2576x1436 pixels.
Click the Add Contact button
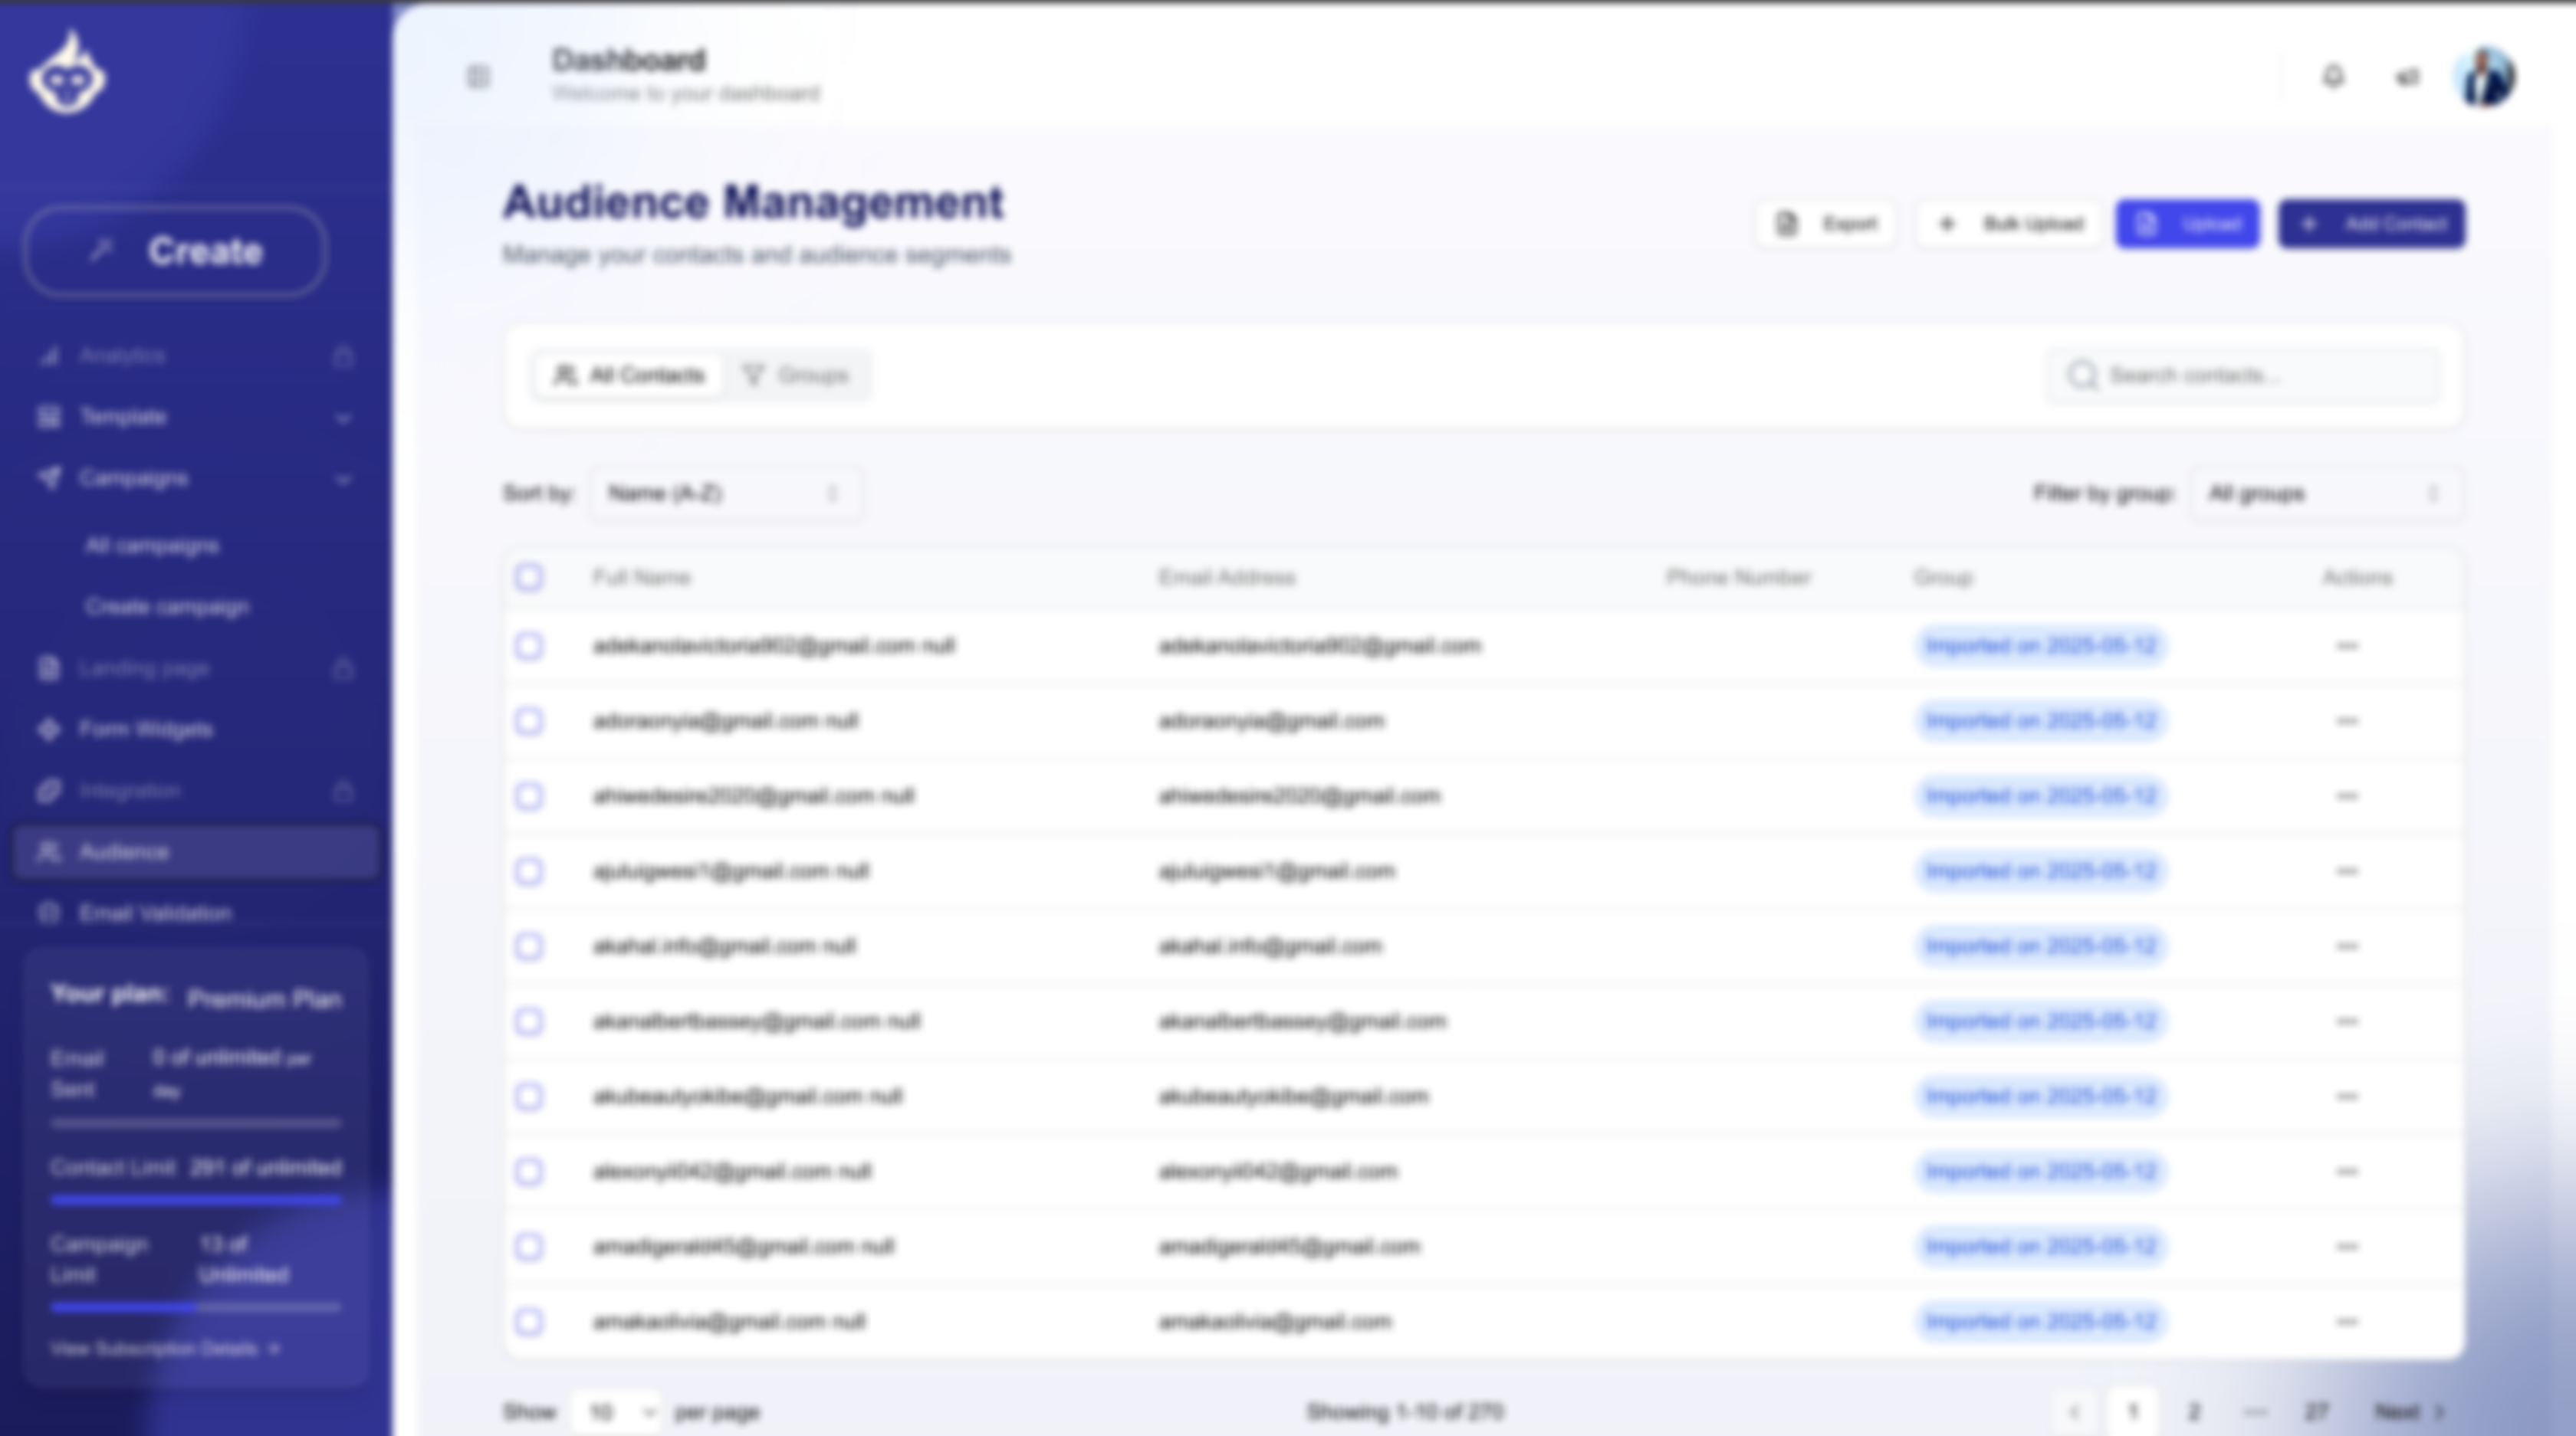pos(2371,224)
